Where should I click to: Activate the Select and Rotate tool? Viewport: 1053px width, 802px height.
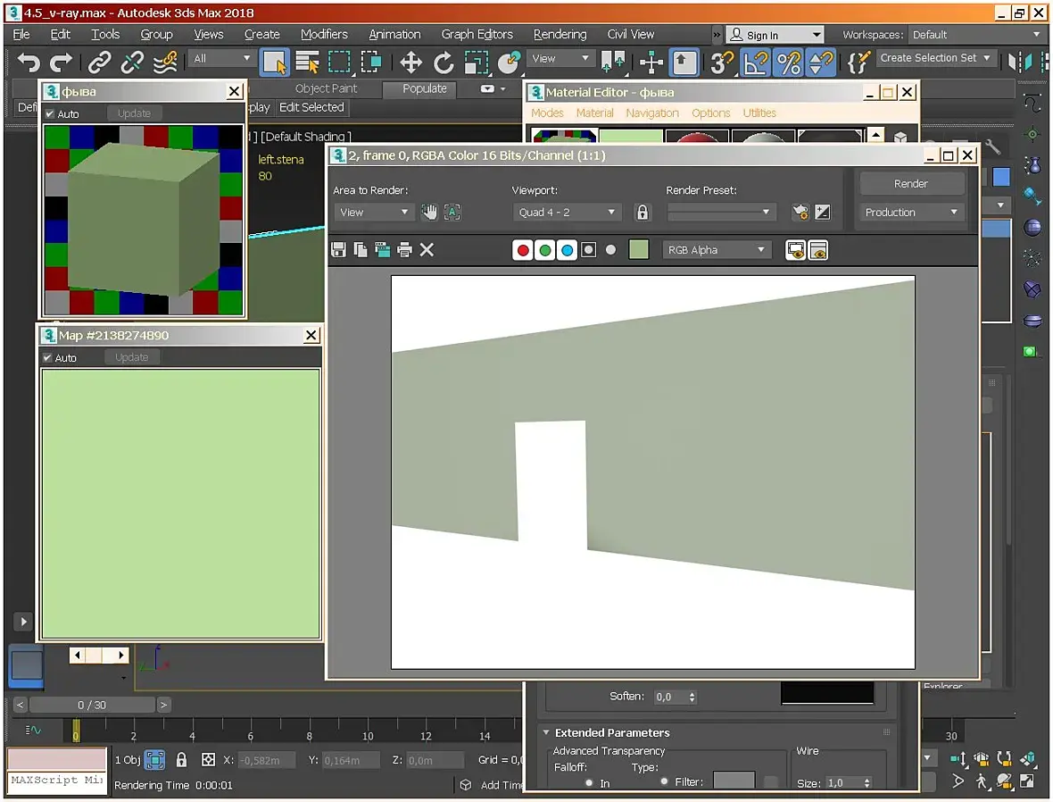point(444,63)
